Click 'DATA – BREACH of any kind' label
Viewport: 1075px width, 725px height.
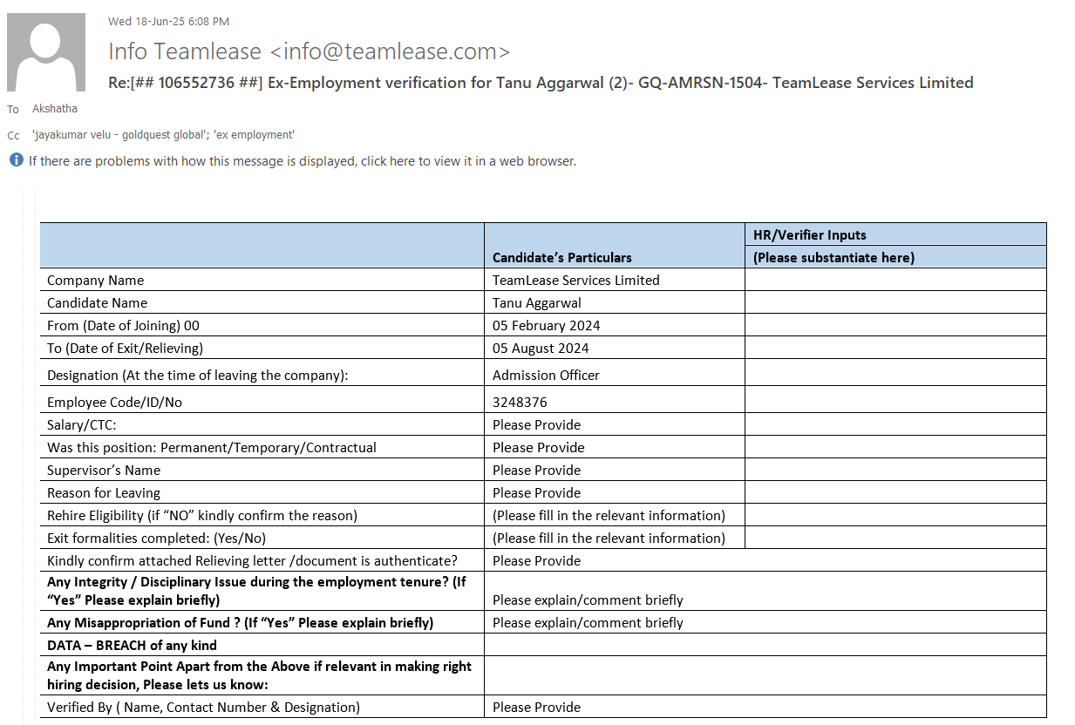pos(132,645)
